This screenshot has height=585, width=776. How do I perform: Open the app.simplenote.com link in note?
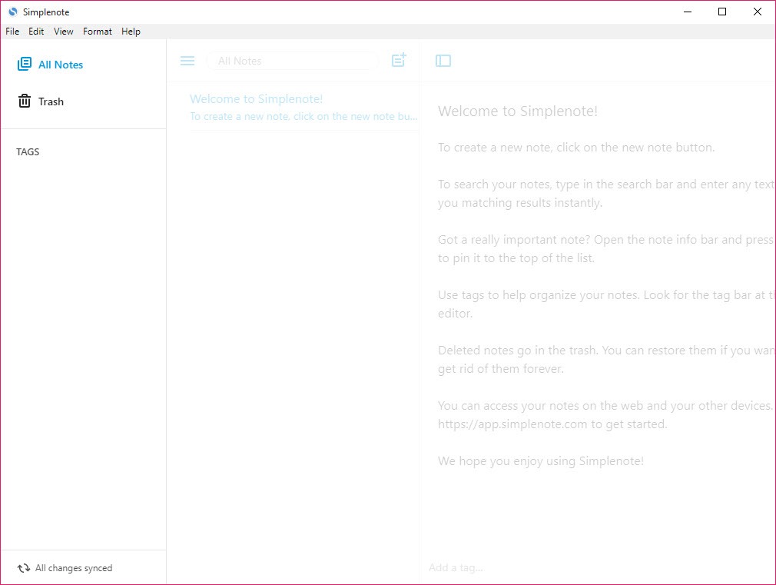click(512, 424)
